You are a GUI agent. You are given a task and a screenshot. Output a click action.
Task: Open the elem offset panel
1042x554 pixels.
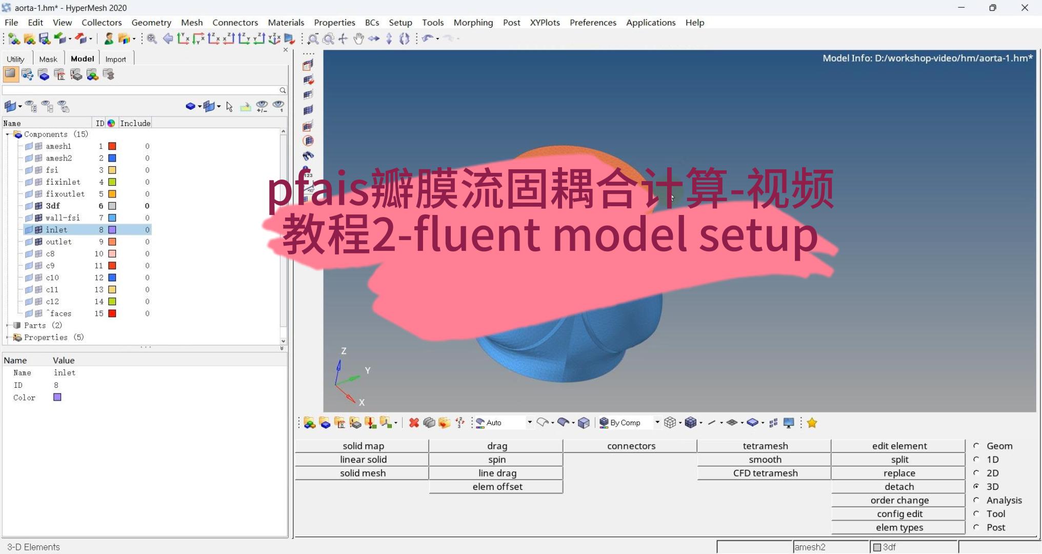coord(497,486)
